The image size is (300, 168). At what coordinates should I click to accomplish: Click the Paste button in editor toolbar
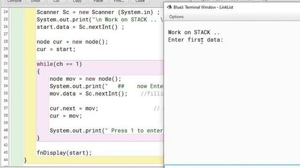[98, 1]
